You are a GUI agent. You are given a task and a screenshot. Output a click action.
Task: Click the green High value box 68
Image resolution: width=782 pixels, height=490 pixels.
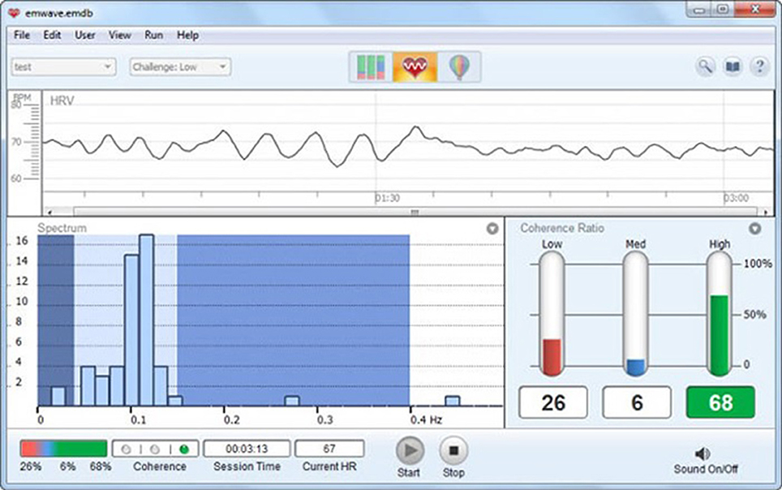[720, 402]
